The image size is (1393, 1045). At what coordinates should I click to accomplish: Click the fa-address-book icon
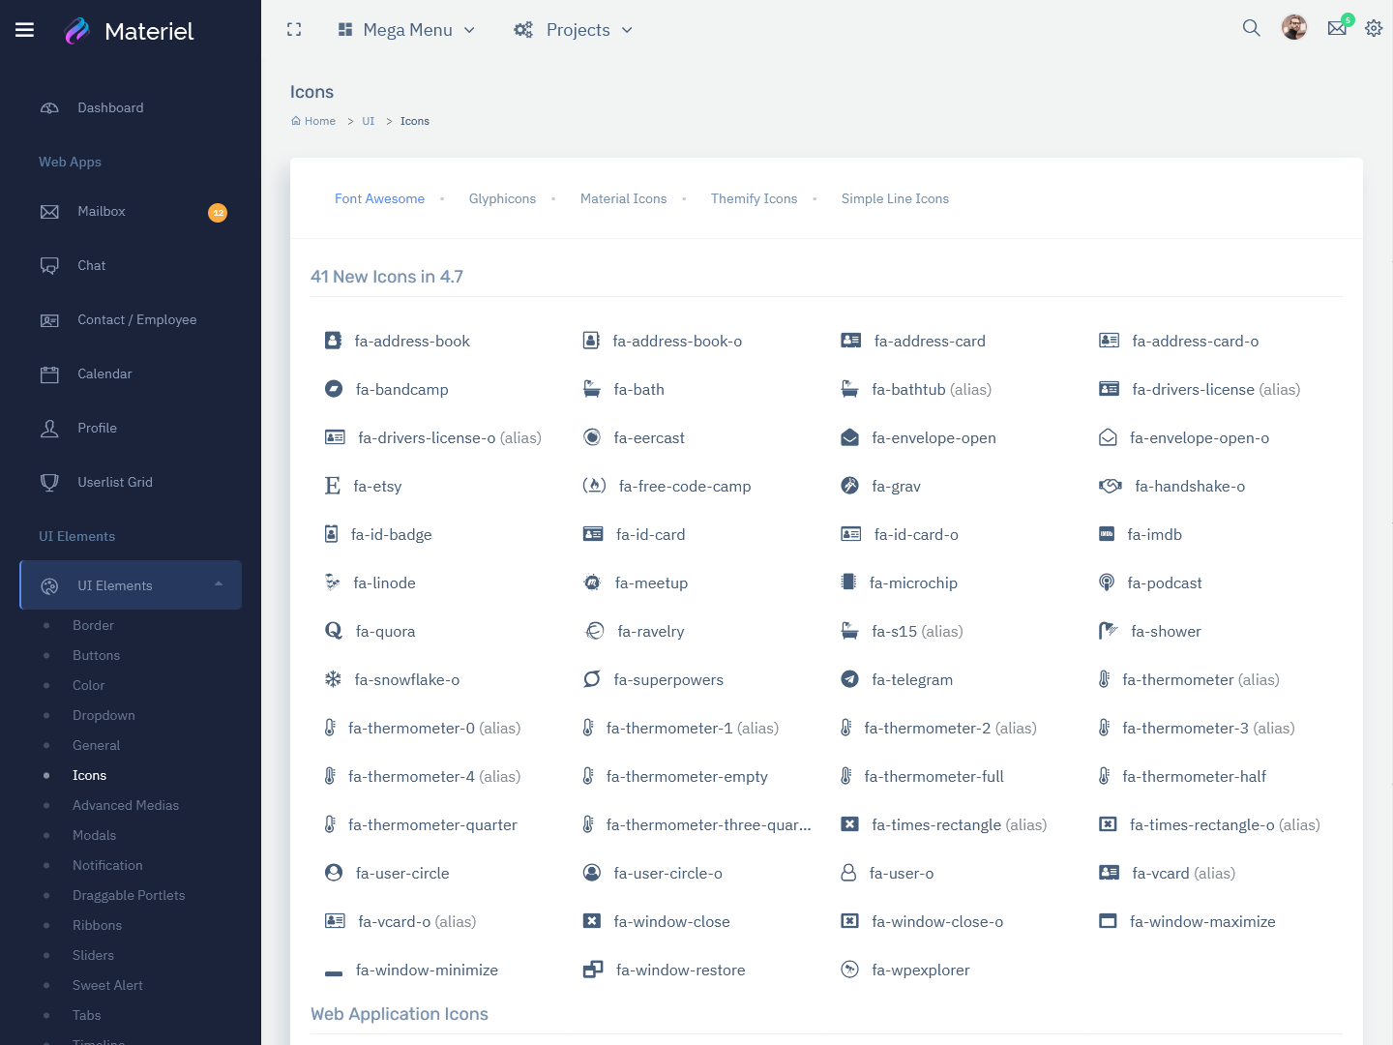333,341
